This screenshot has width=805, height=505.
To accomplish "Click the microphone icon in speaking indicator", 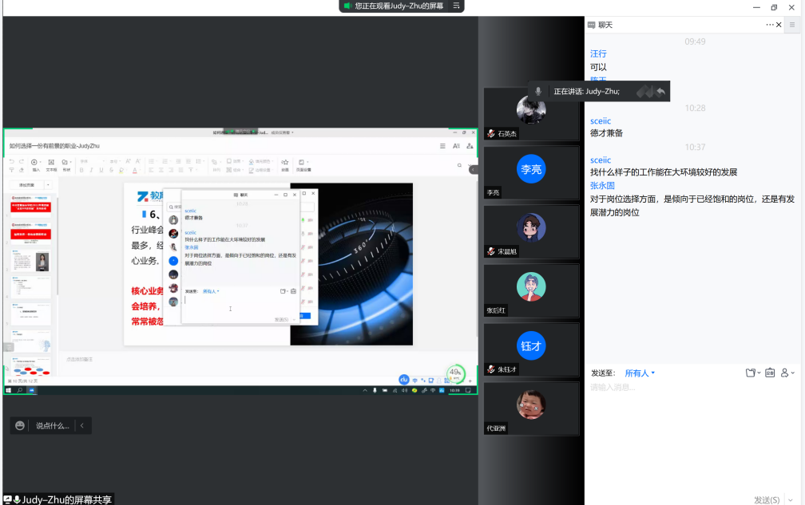I will [x=538, y=91].
